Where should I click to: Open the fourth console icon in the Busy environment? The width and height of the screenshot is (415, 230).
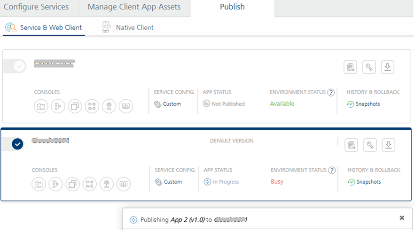pos(89,184)
